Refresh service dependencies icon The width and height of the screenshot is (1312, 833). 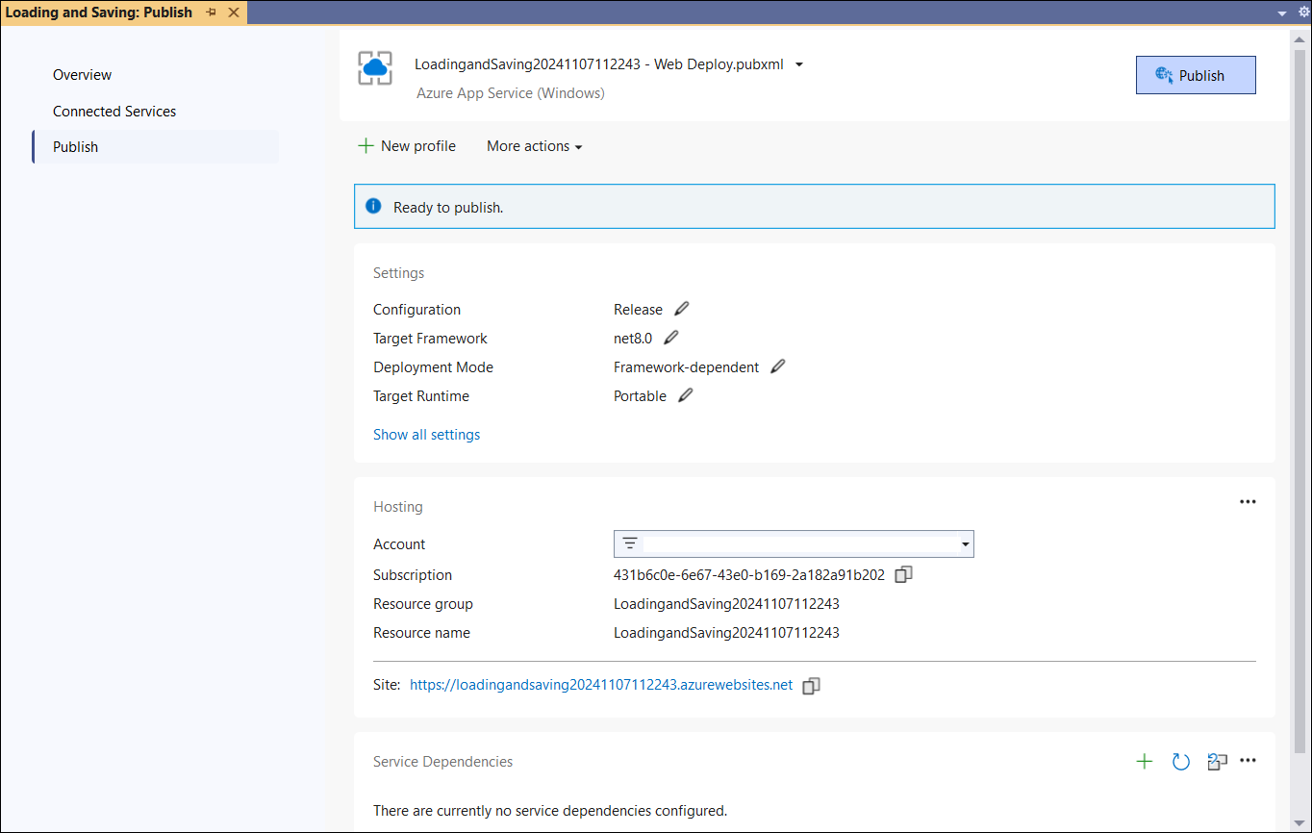[x=1181, y=762]
